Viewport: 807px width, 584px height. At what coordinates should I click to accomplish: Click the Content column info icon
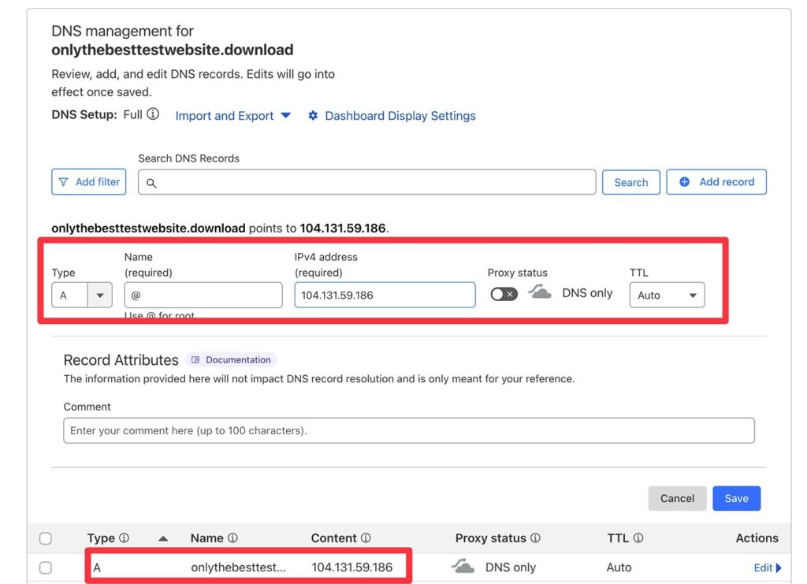pos(366,538)
